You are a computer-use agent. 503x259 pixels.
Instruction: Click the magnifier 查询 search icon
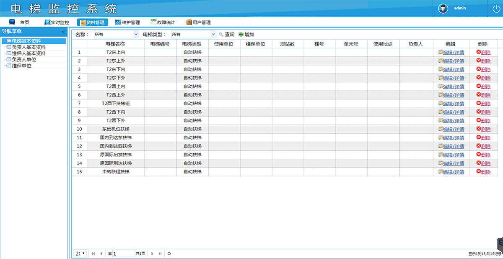[x=222, y=34]
